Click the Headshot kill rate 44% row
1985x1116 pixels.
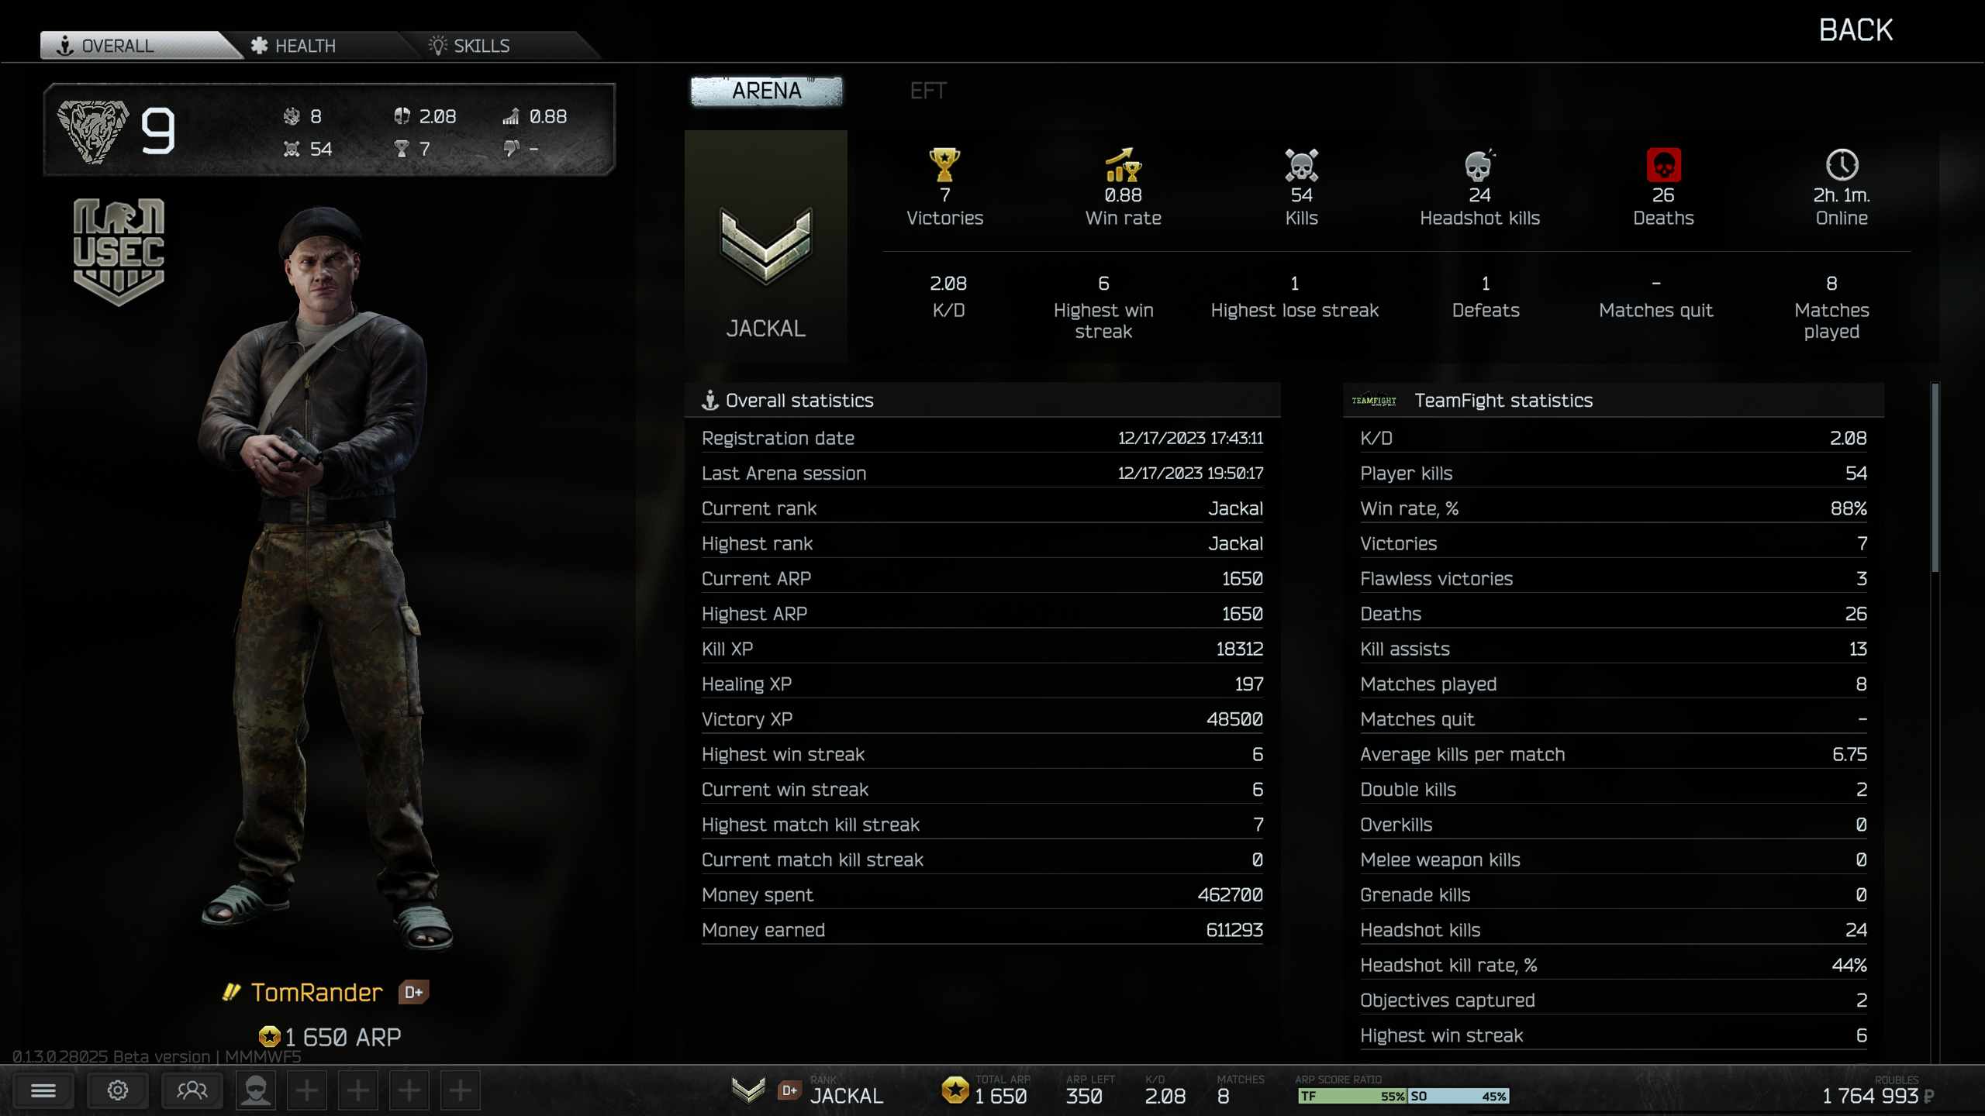(x=1614, y=965)
